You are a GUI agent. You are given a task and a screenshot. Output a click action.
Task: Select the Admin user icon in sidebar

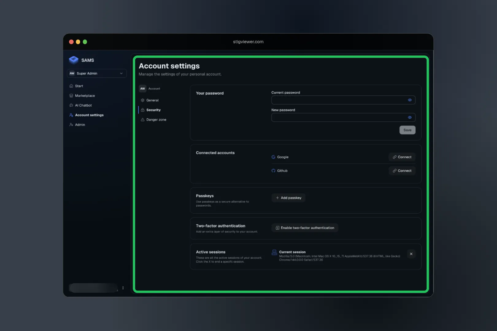71,124
